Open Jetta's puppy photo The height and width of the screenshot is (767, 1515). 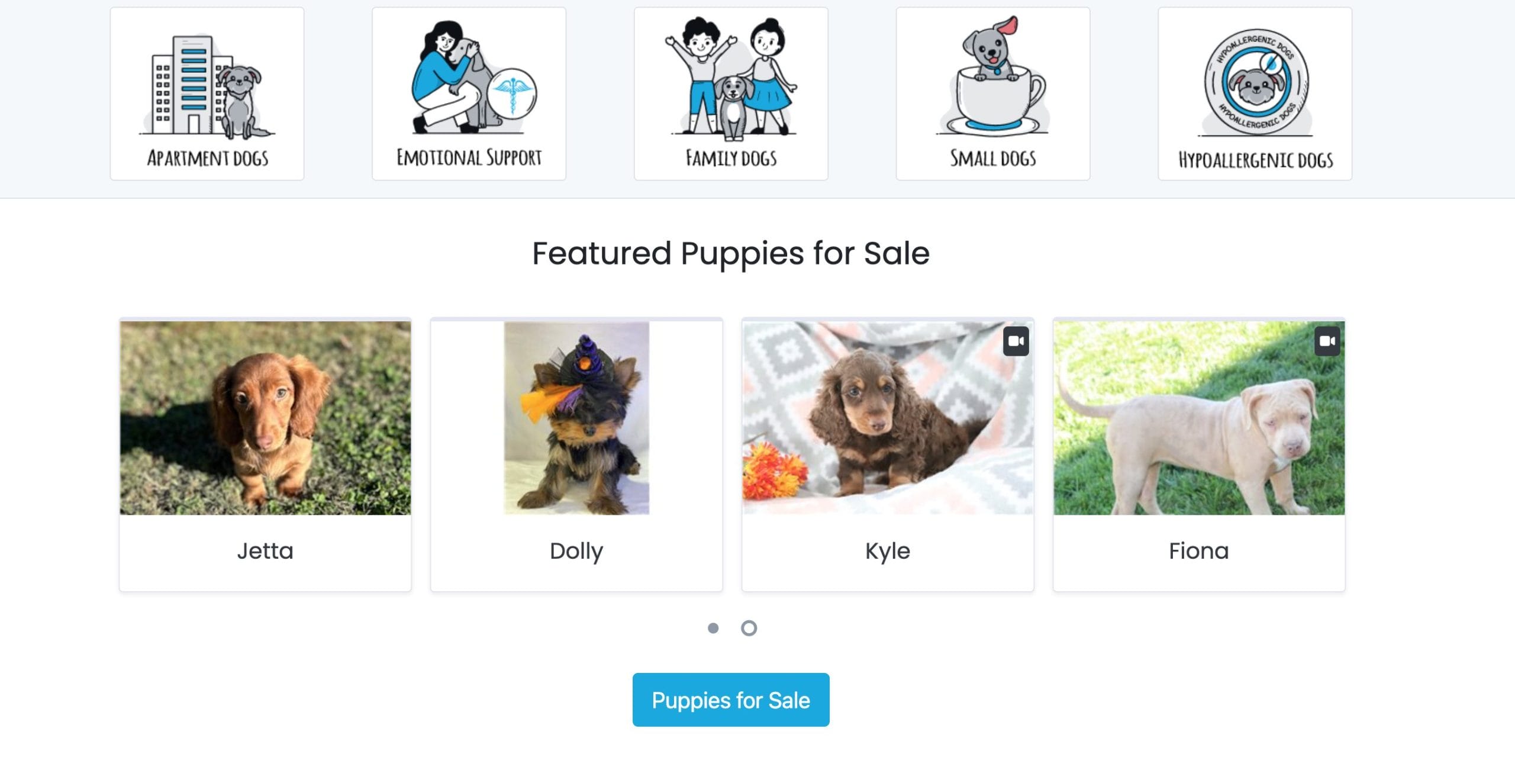point(265,418)
